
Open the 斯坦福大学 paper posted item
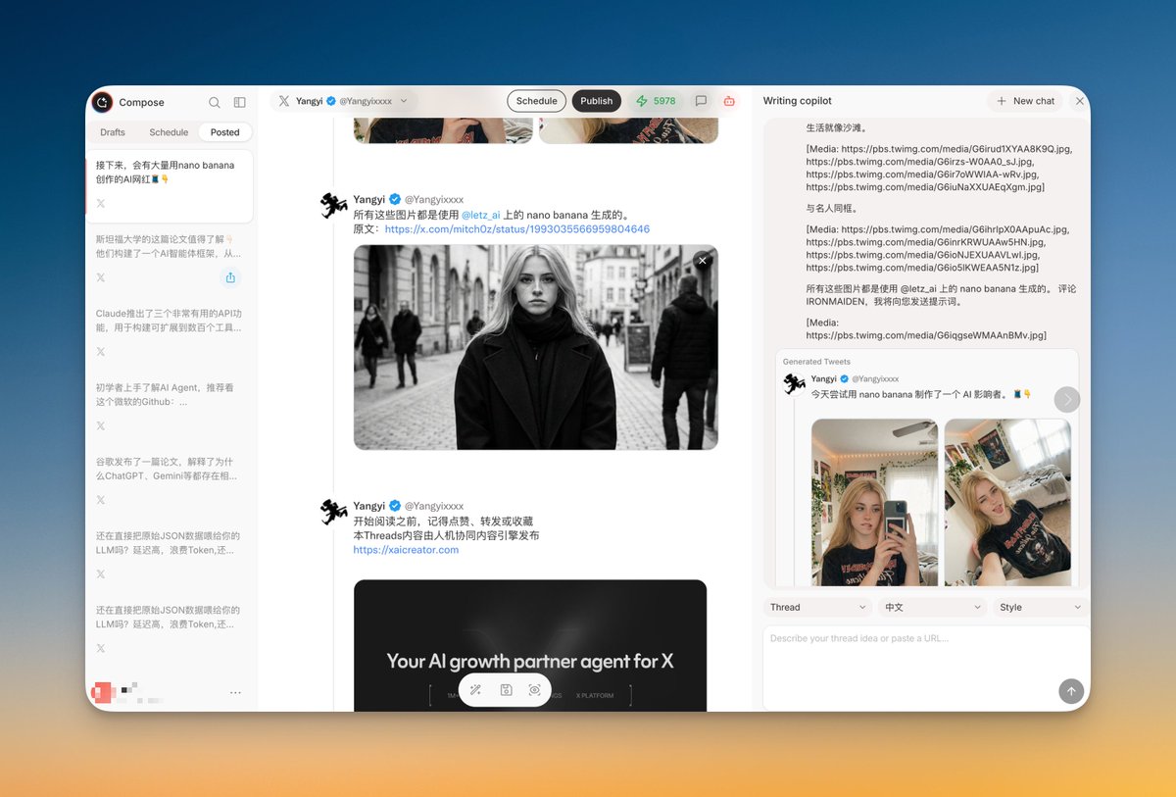click(x=171, y=260)
